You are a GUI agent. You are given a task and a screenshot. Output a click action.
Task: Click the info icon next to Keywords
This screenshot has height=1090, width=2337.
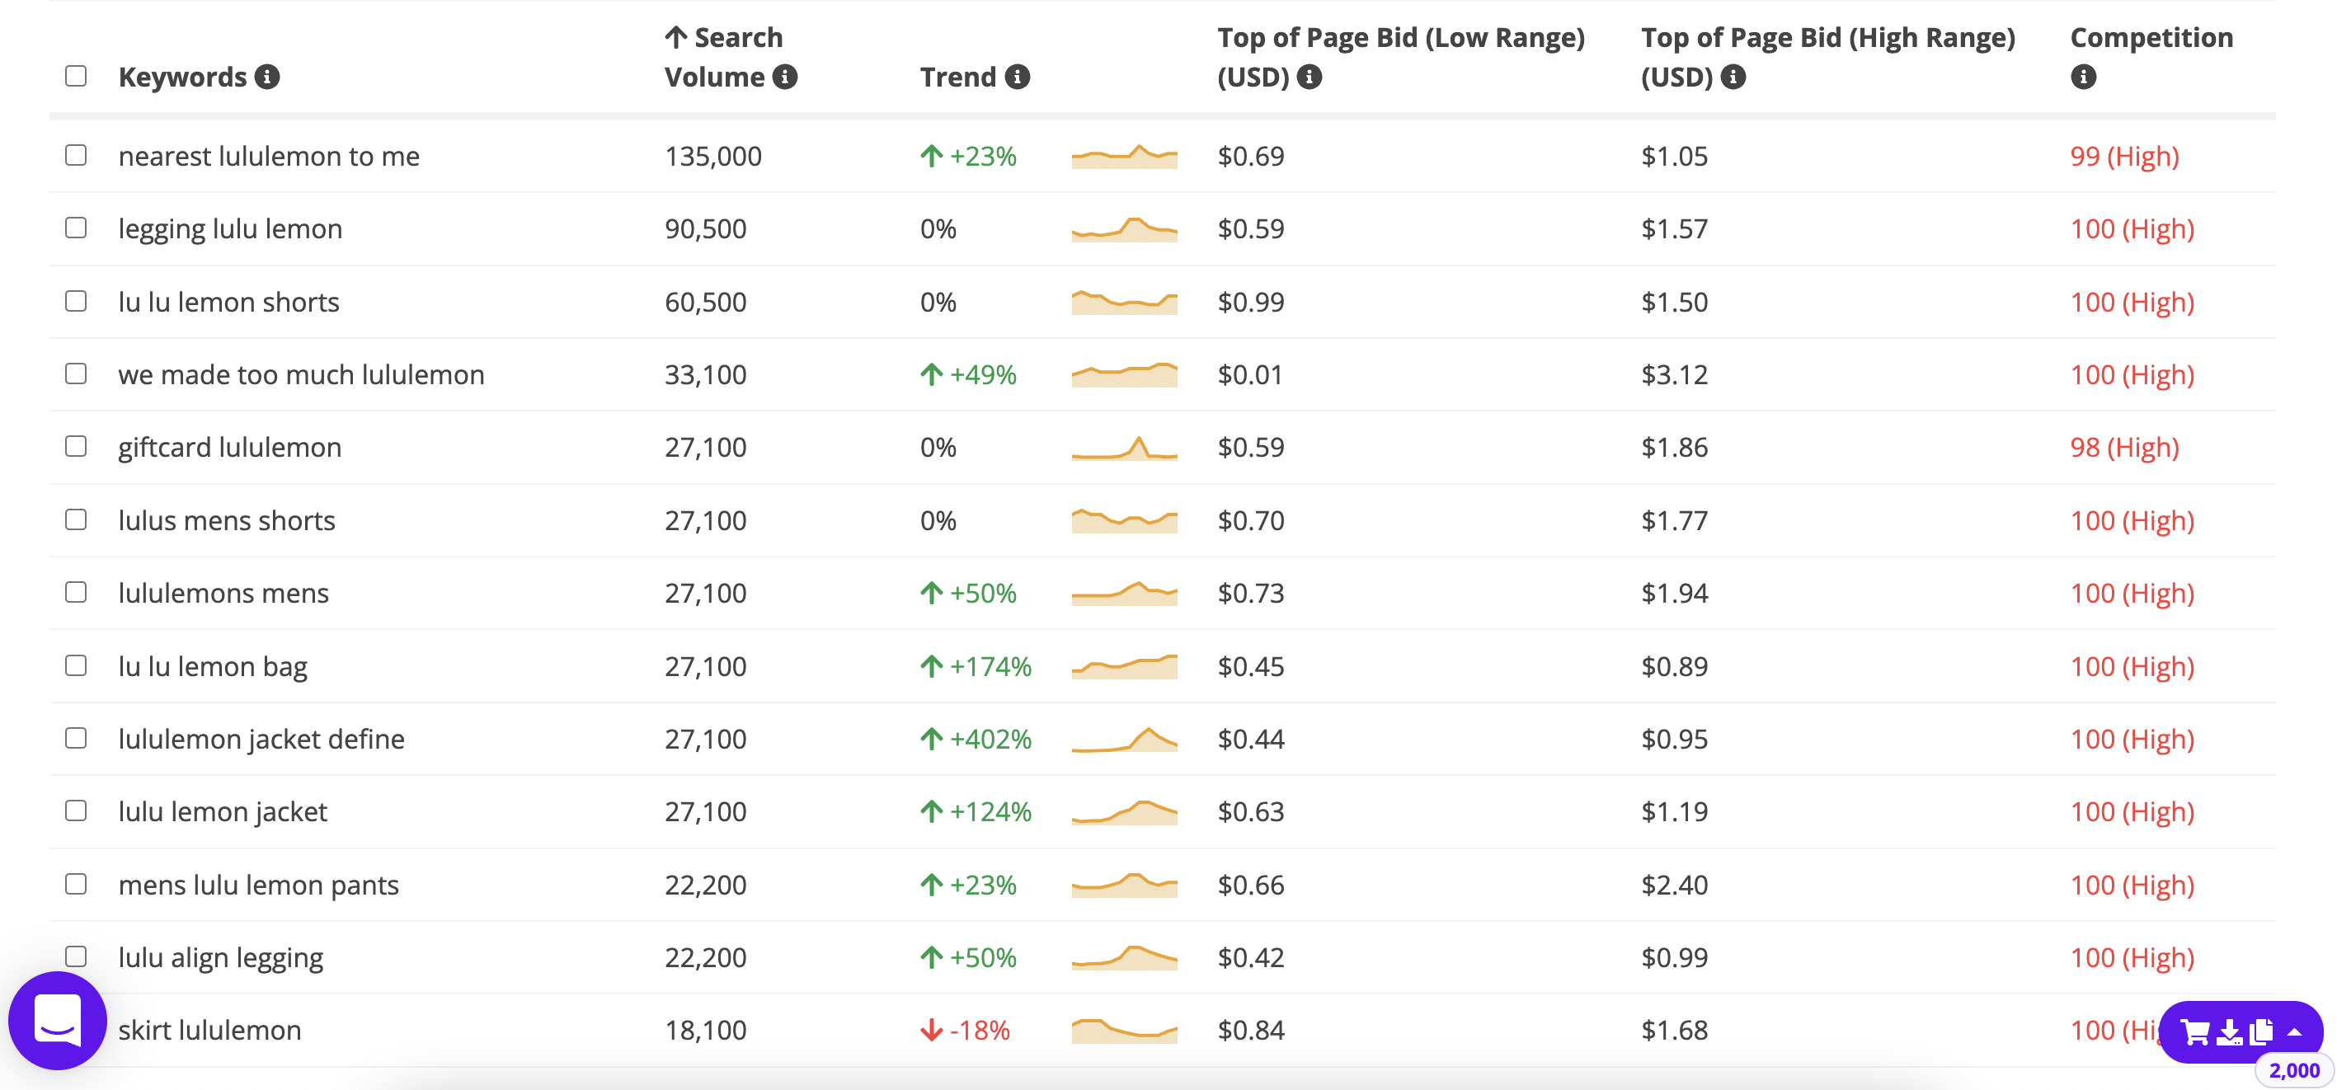click(268, 77)
